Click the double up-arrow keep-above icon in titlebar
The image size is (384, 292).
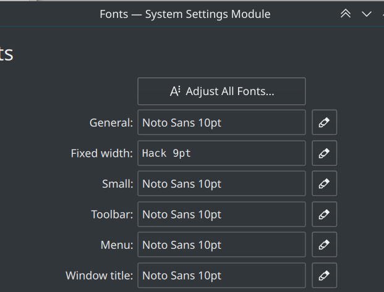(x=346, y=14)
